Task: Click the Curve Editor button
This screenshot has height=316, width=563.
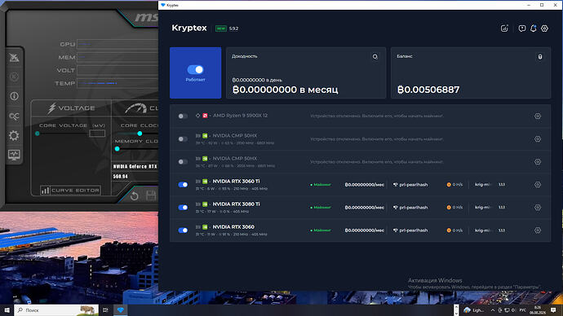Action: (70, 191)
